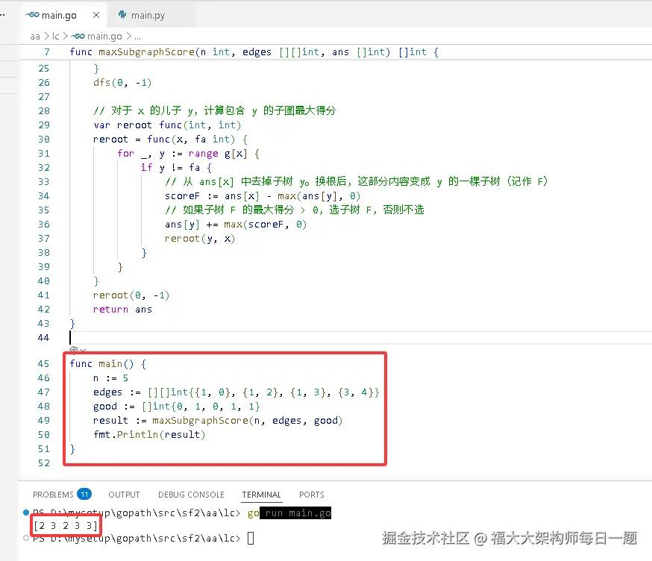The height and width of the screenshot is (561, 652).
Task: Click the blue command status dot in terminal
Action: tap(26, 513)
